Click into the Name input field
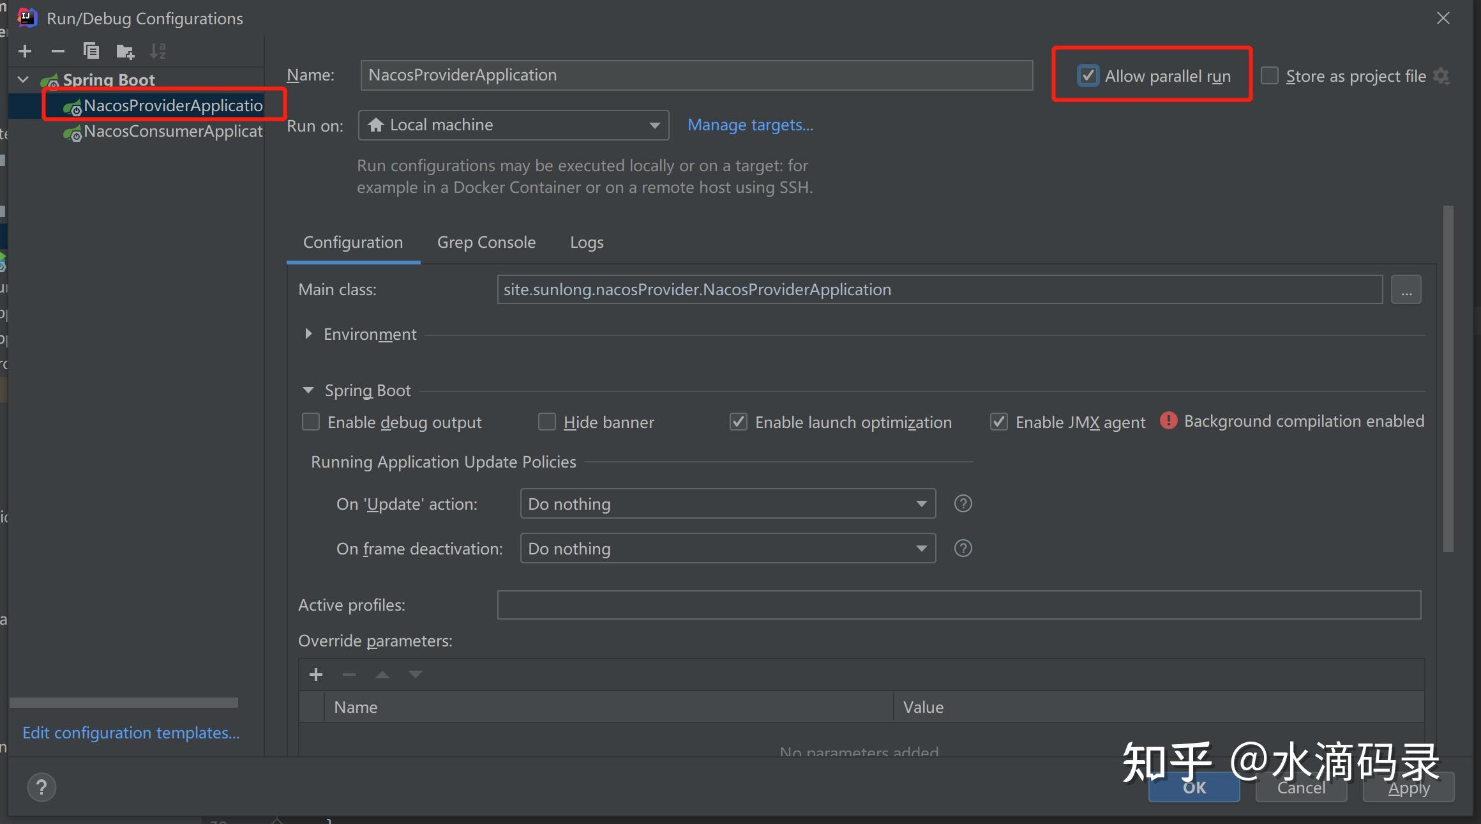The image size is (1481, 824). tap(696, 75)
